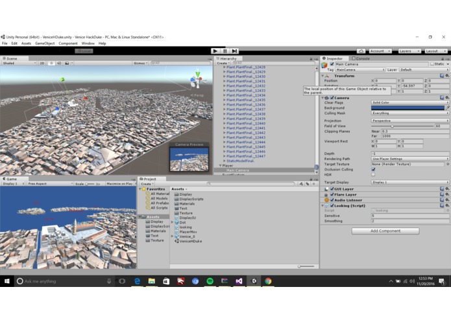Viewport: 451px width, 320px height.
Task: Enable the HDR checkbox
Action: tap(373, 175)
